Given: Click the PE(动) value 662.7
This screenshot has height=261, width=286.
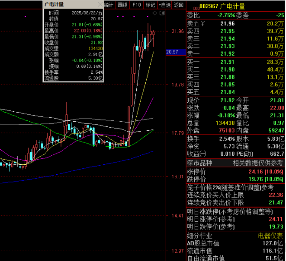Looking at the screenshot, I should coord(277,154).
